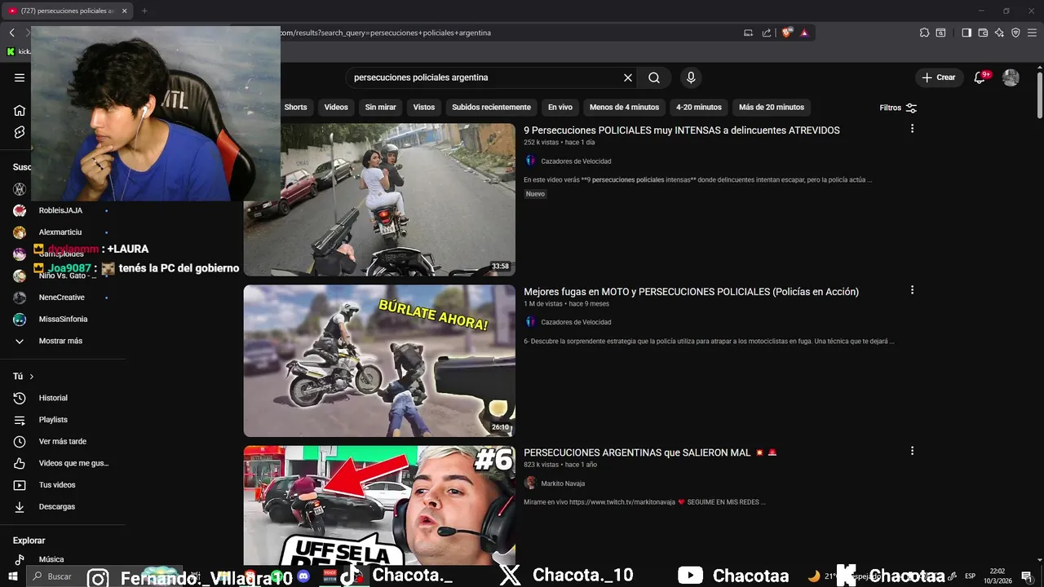Open the Windows Start button

[x=12, y=576]
